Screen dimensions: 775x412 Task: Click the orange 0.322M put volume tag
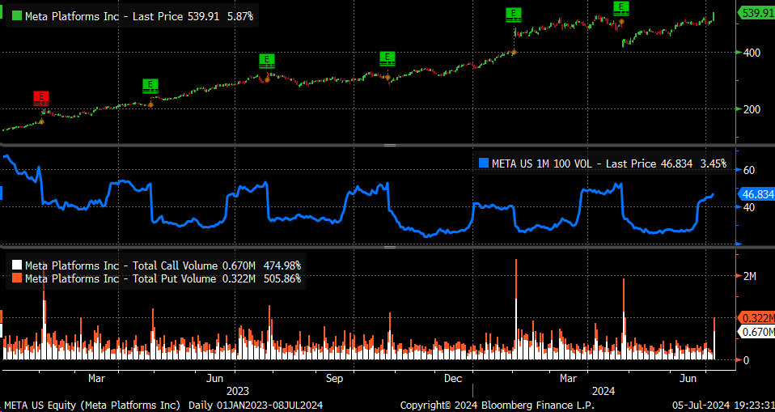tap(756, 318)
